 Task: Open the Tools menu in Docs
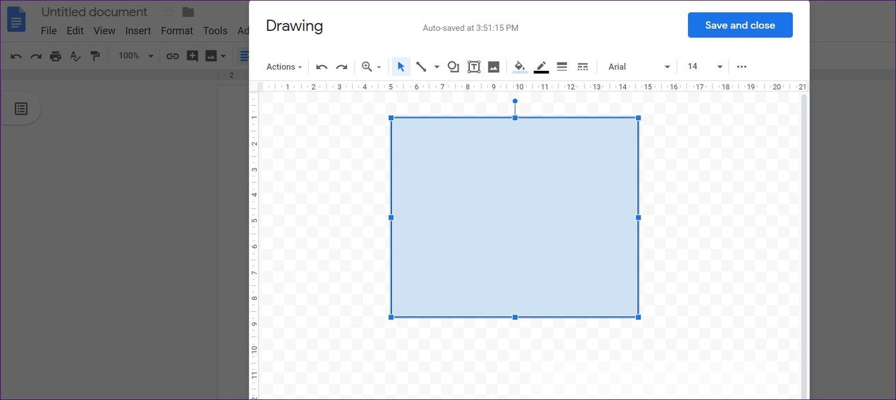[215, 31]
